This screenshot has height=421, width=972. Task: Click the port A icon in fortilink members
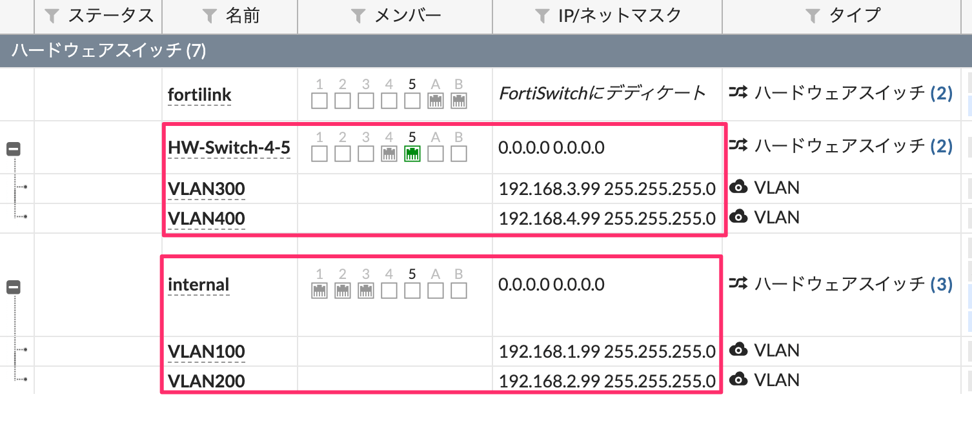(435, 101)
